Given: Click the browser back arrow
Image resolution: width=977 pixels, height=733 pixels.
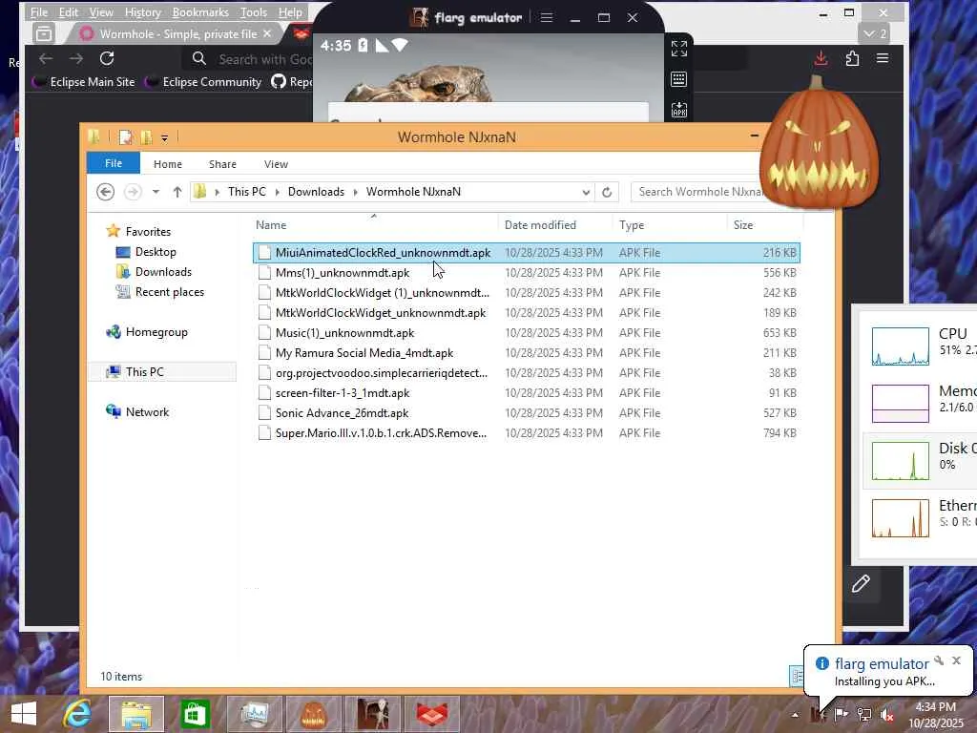Looking at the screenshot, I should point(46,58).
